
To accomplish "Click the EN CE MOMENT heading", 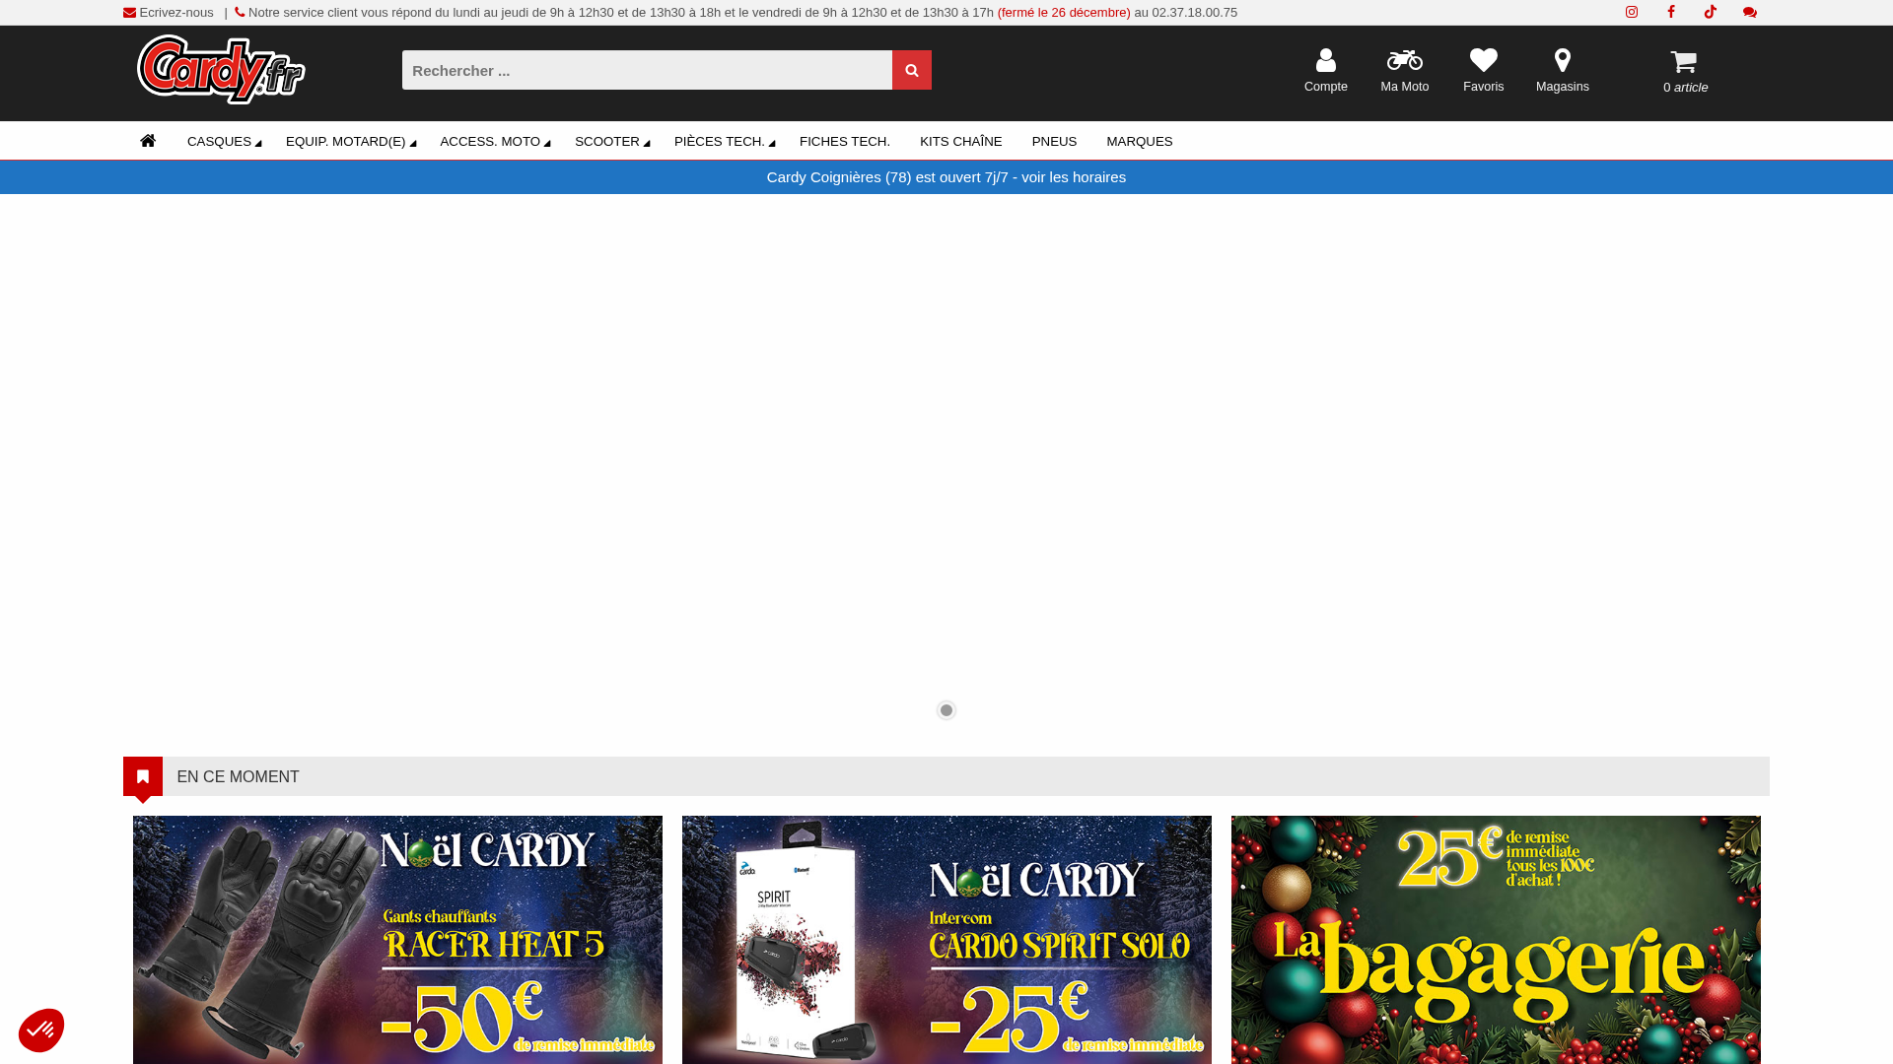I will click(x=238, y=777).
